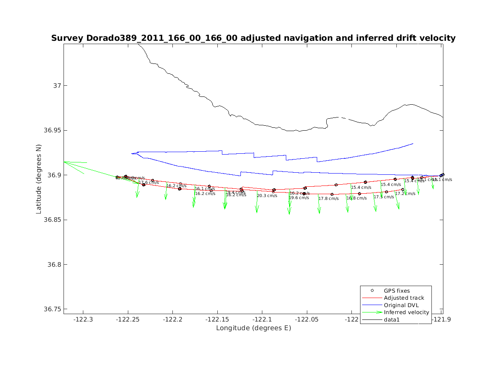Click the 17.8 cm/s velocity label
This screenshot has width=490, height=371.
coord(328,199)
